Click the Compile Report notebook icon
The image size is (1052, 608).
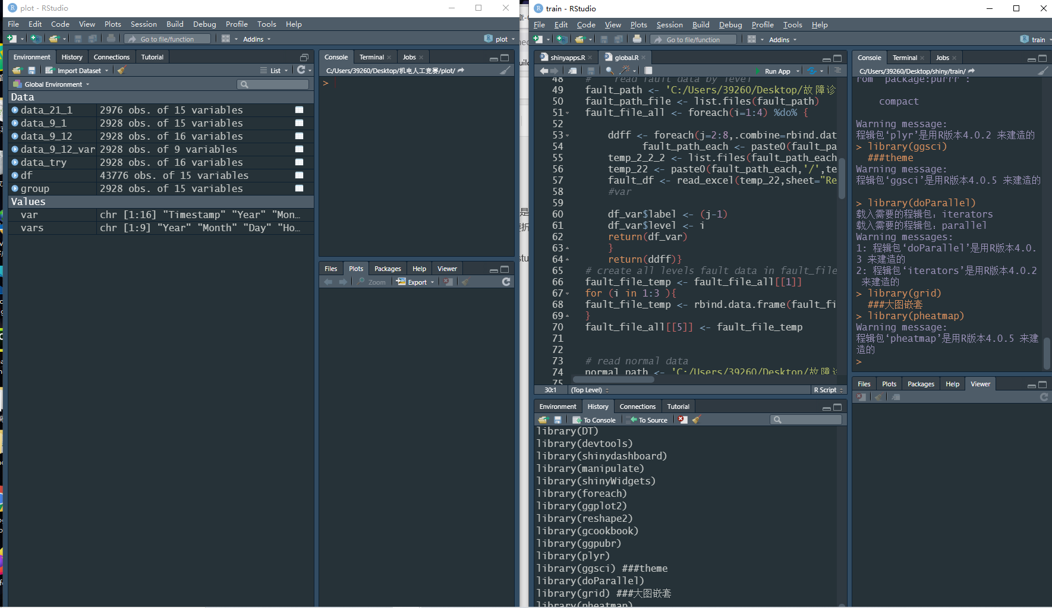(648, 70)
